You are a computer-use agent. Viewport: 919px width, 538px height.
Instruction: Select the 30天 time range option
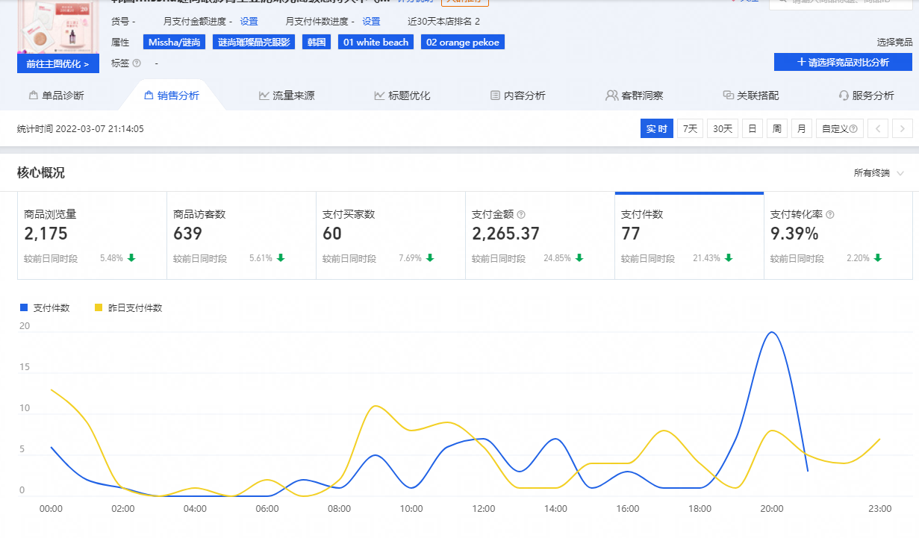(x=722, y=129)
